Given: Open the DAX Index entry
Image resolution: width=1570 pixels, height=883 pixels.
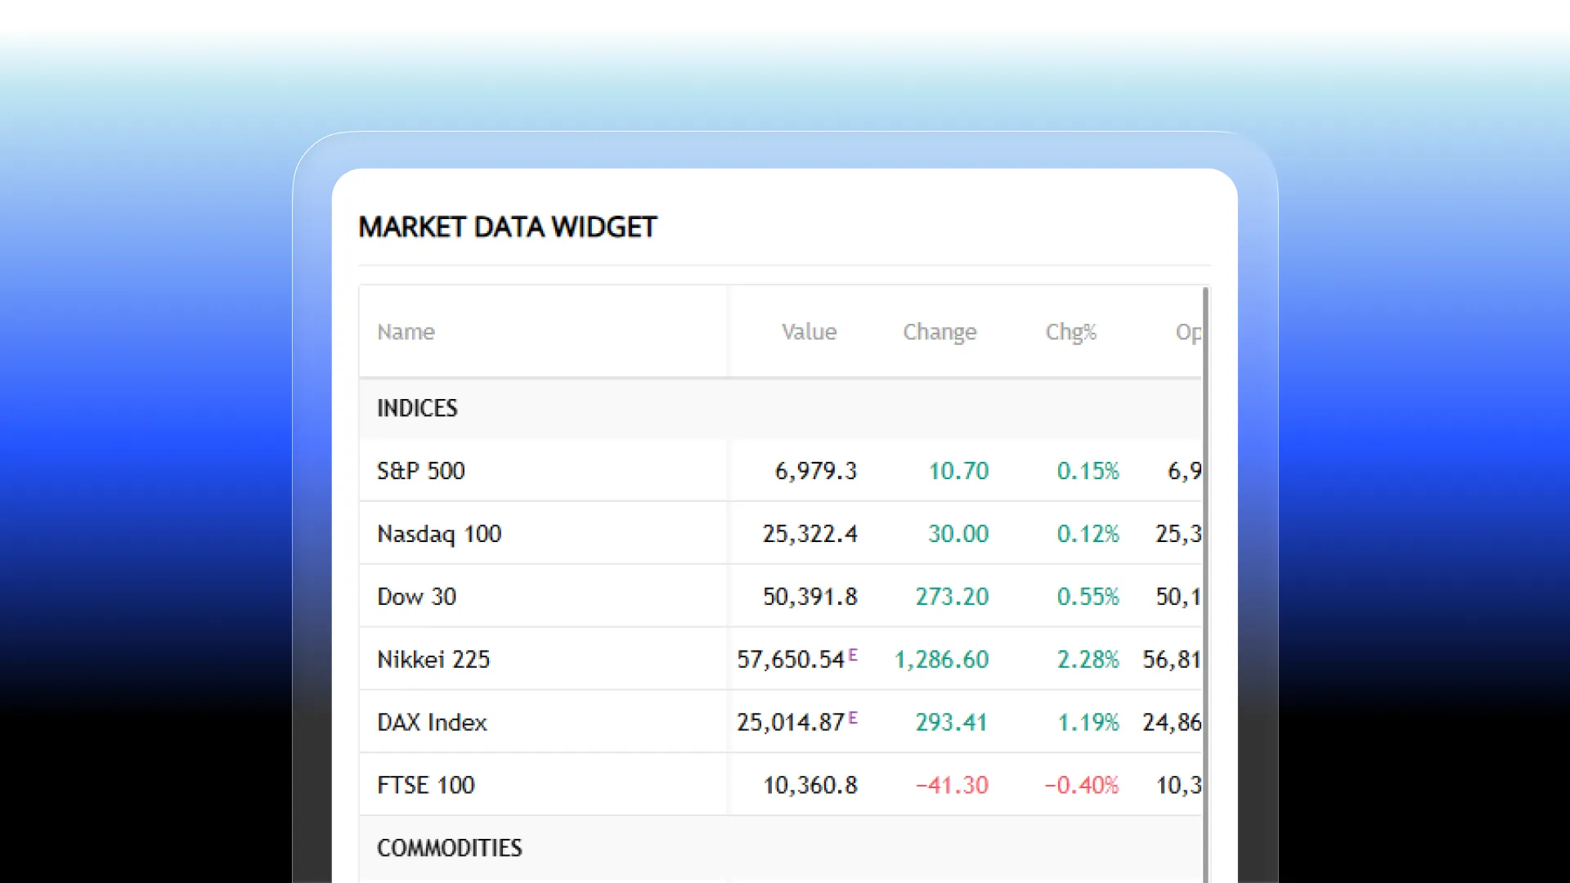Looking at the screenshot, I should (x=432, y=723).
